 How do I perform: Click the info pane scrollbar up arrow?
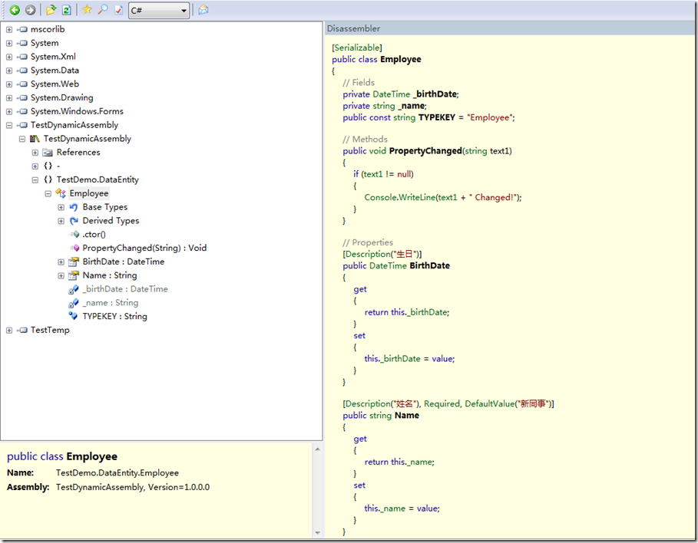click(317, 449)
